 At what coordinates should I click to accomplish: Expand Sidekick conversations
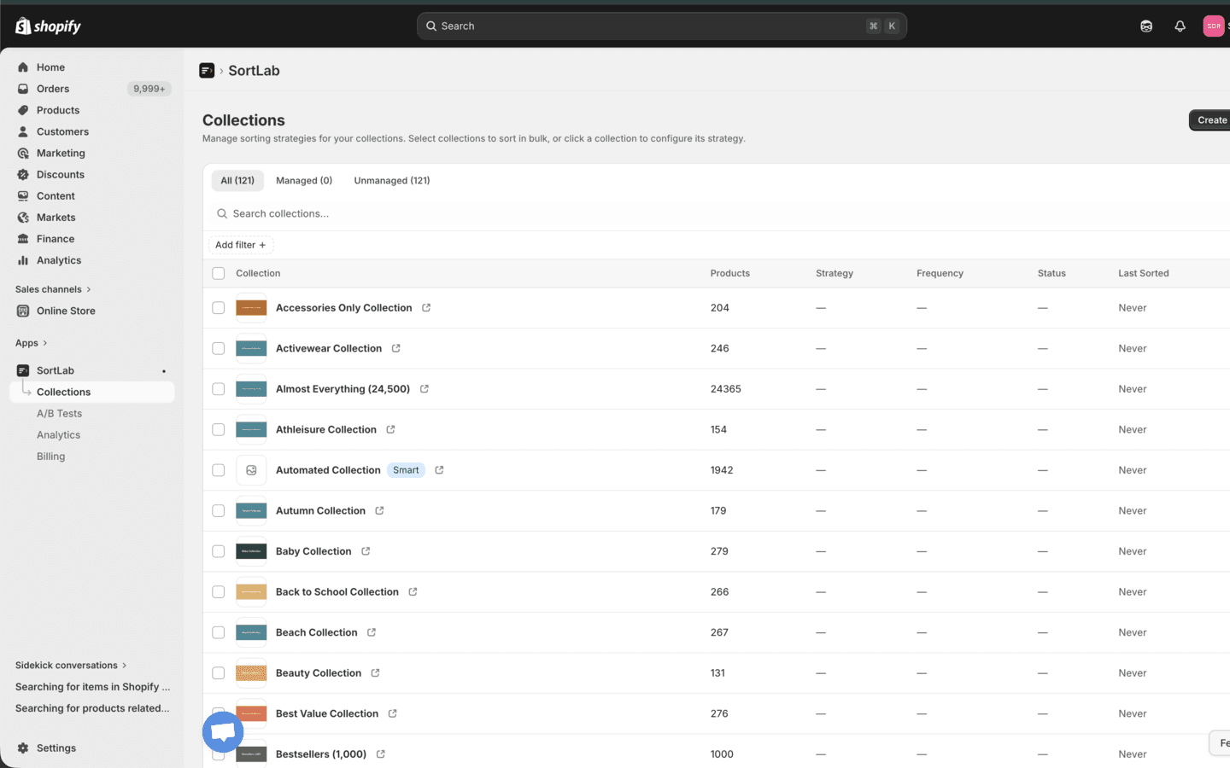point(71,666)
